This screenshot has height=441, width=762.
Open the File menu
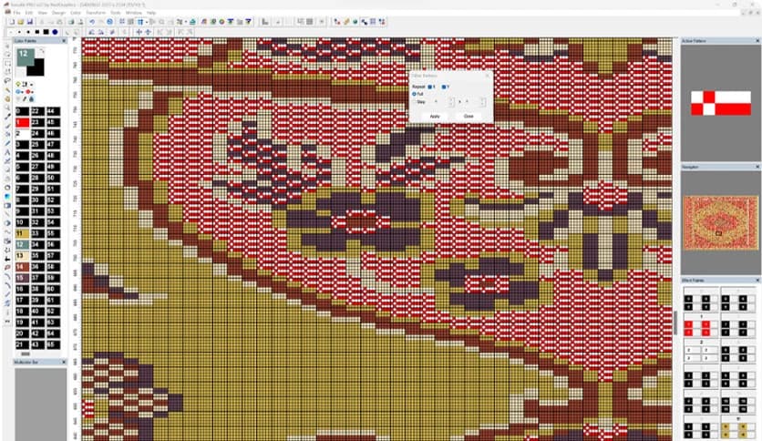coord(16,13)
